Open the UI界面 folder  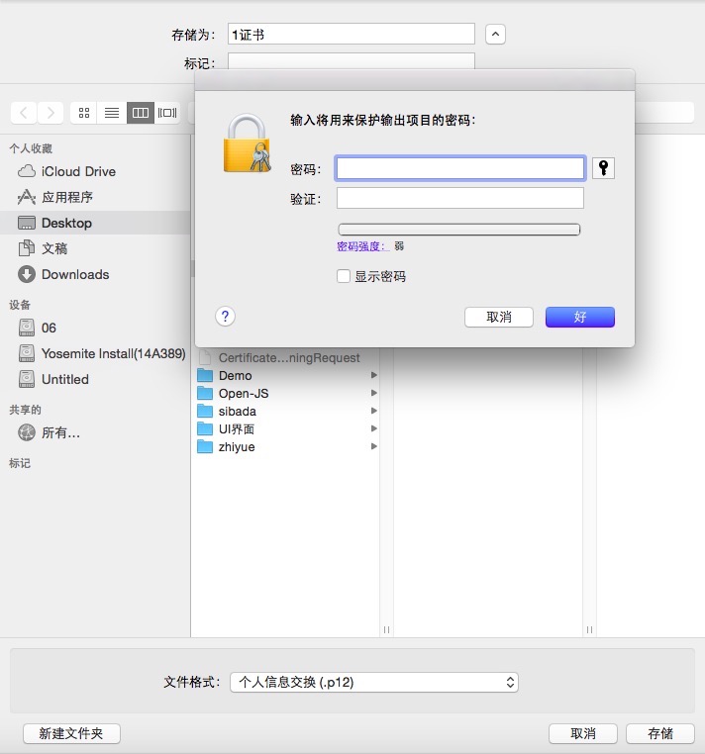point(237,429)
